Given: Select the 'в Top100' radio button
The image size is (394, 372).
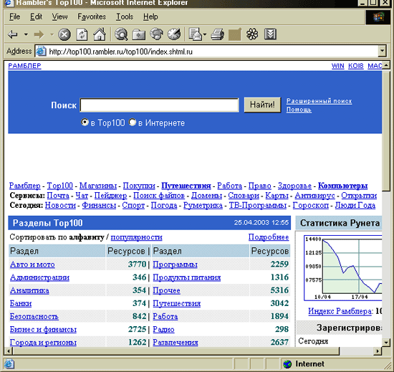Looking at the screenshot, I should coord(85,123).
